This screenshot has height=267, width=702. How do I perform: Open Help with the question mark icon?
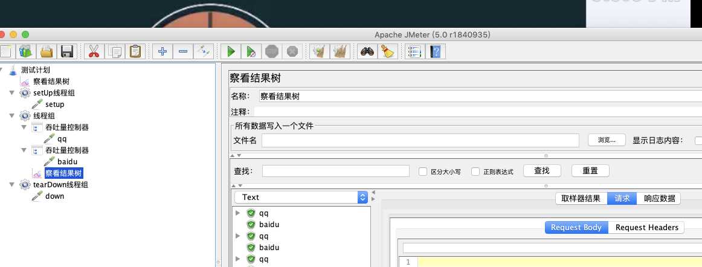click(x=435, y=51)
